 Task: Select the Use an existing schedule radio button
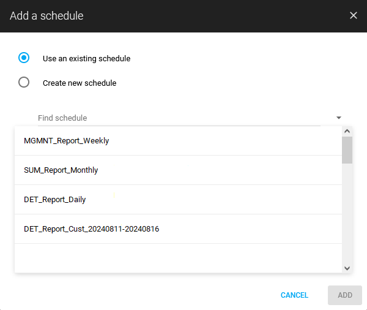(x=24, y=58)
